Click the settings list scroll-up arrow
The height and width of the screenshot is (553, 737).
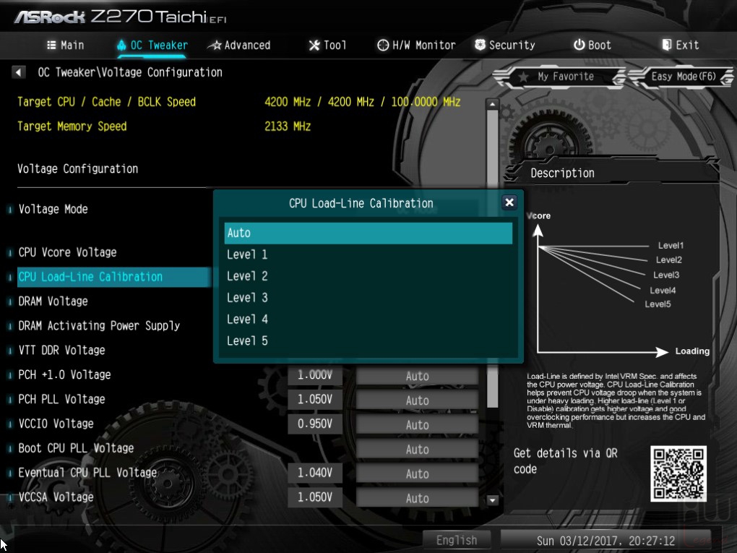(x=492, y=104)
